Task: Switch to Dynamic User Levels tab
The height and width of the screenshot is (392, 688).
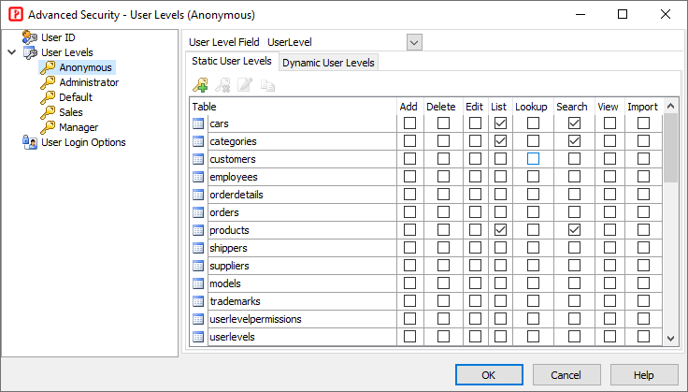Action: pyautogui.click(x=328, y=63)
